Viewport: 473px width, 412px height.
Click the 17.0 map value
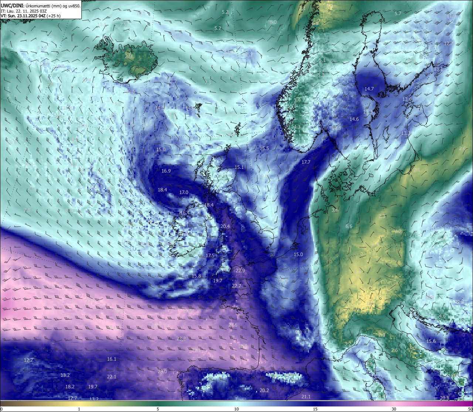(x=184, y=192)
